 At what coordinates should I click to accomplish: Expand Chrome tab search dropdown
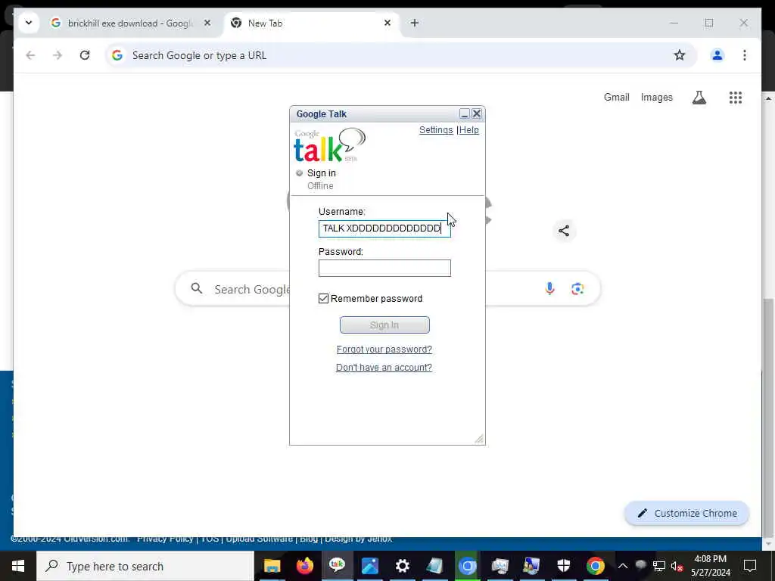click(29, 23)
